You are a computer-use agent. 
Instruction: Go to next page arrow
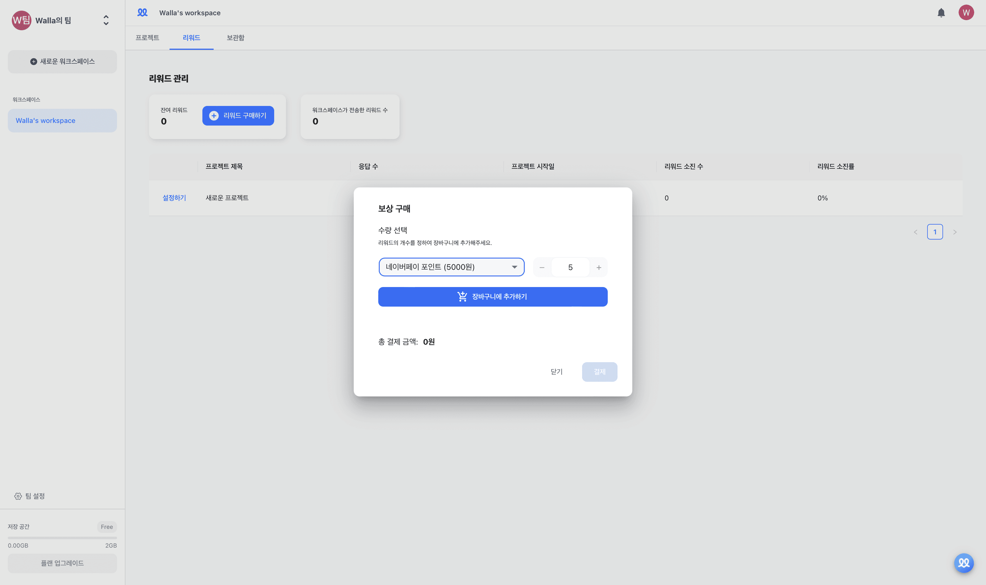coord(955,232)
